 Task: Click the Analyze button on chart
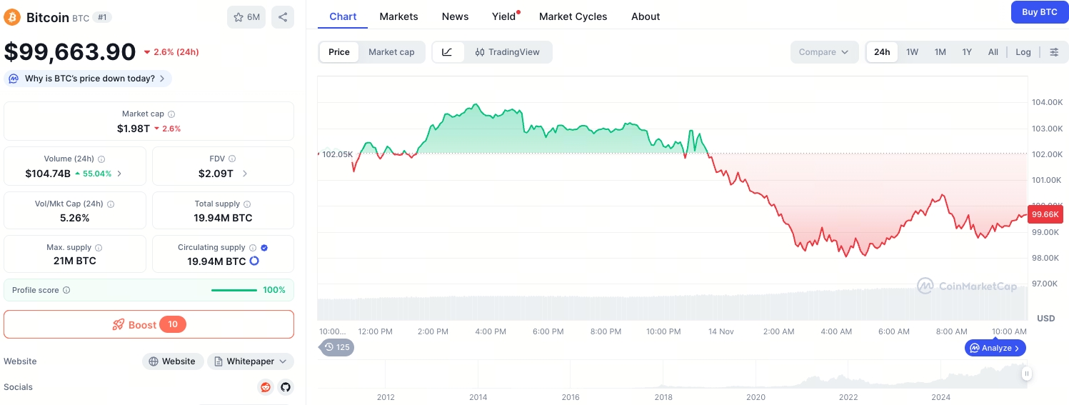995,348
